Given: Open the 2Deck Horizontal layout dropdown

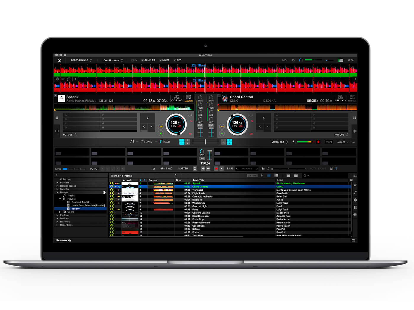Looking at the screenshot, I should pyautogui.click(x=112, y=60).
